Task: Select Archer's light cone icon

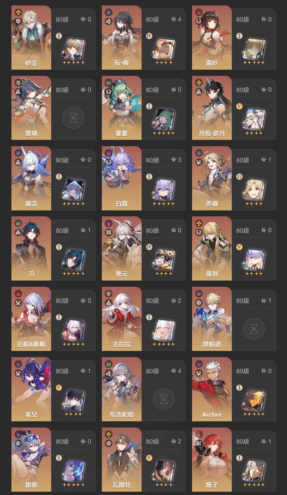Action: coord(254,400)
